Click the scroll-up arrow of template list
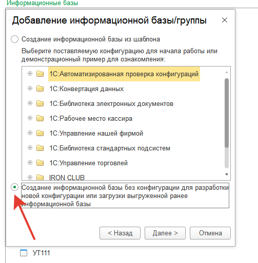 tap(227, 72)
